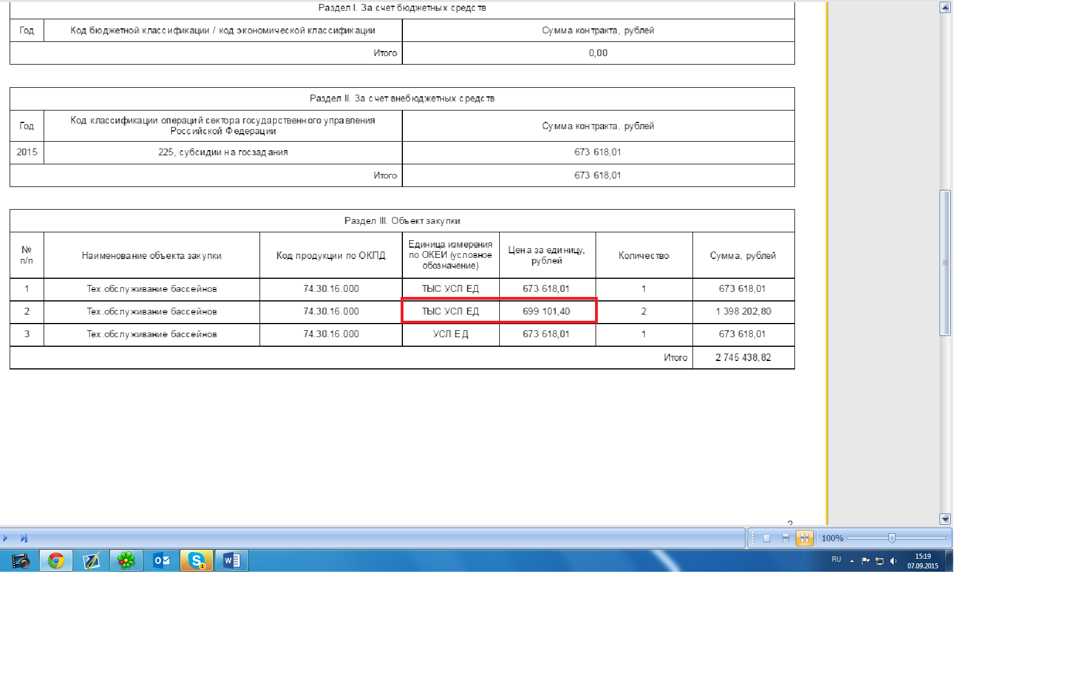Jump to last page button
The width and height of the screenshot is (1088, 680).
tap(24, 538)
